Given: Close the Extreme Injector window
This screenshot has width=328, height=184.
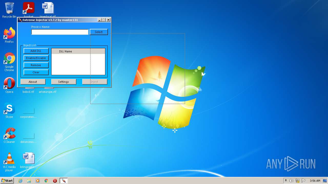Looking at the screenshot, I should click(108, 20).
